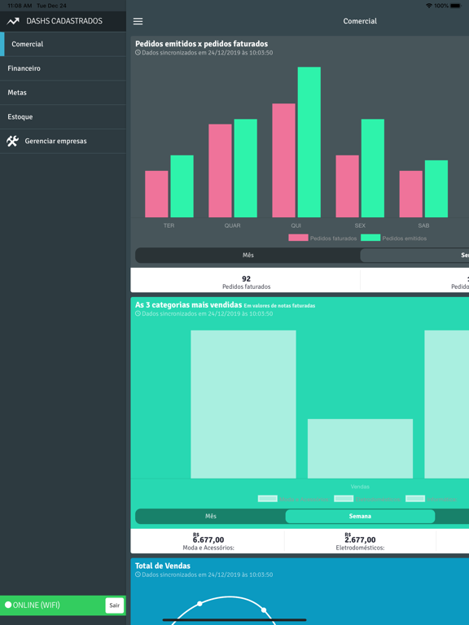Tap the battery icon in status bar
The image size is (469, 625).
455,6
